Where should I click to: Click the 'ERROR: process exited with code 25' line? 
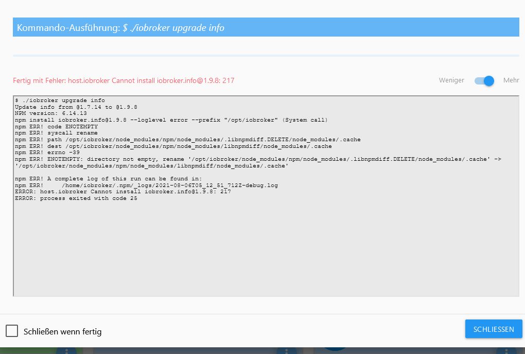[76, 198]
